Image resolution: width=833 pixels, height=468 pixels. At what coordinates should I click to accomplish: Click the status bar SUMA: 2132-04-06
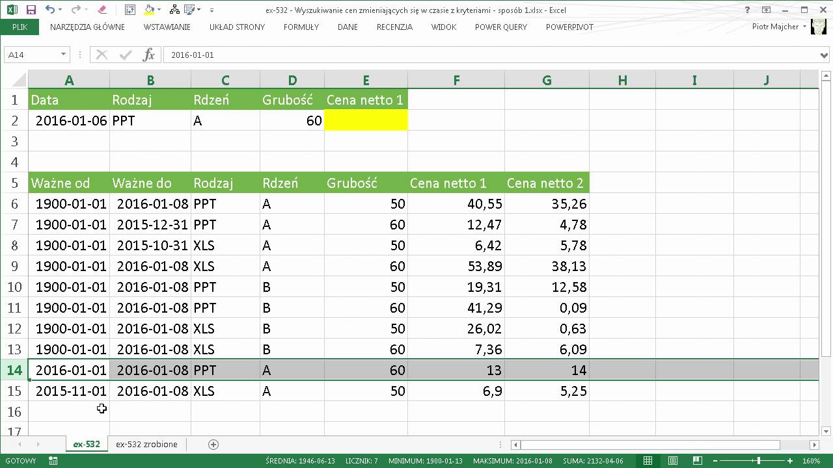[x=593, y=461]
